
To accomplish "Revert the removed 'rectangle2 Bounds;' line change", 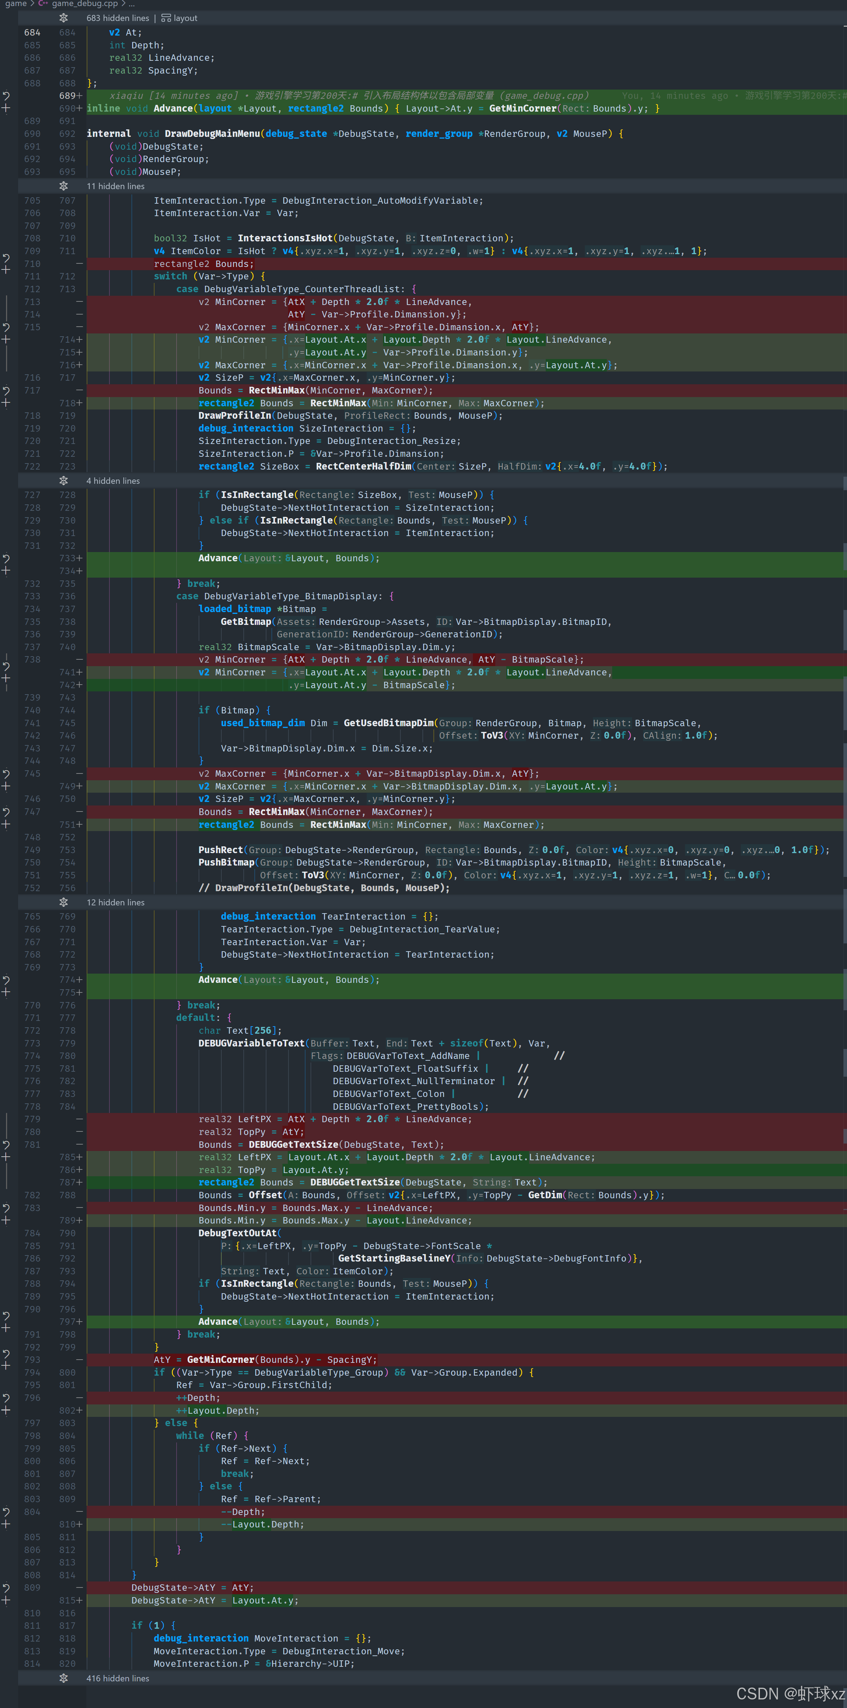I will click(6, 257).
